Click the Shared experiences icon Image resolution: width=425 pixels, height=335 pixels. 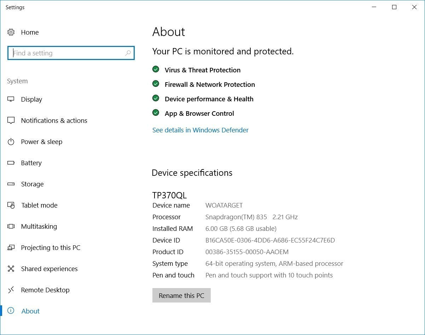[11, 269]
